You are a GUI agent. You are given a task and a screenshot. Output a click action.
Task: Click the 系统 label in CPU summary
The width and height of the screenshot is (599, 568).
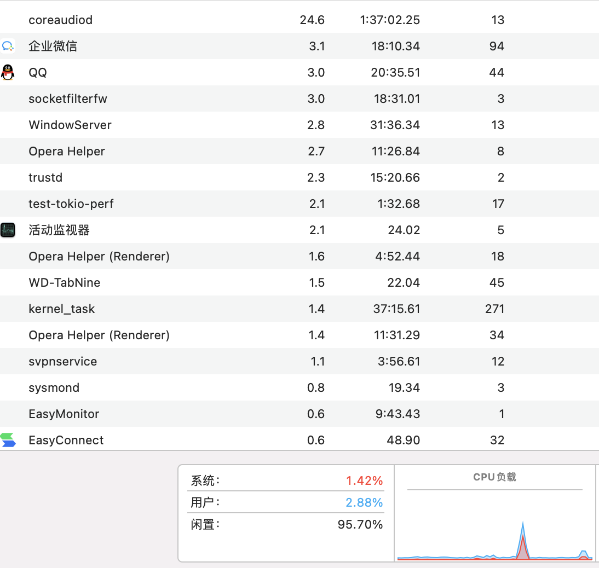205,480
